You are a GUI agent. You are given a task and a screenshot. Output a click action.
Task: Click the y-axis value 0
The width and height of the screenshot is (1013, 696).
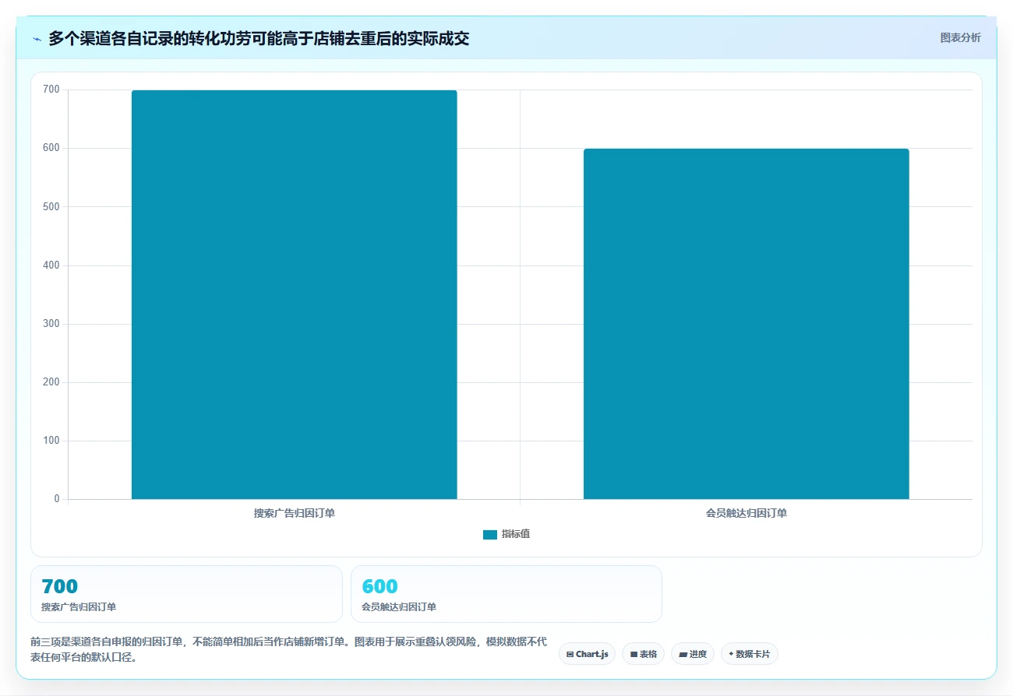pyautogui.click(x=57, y=499)
